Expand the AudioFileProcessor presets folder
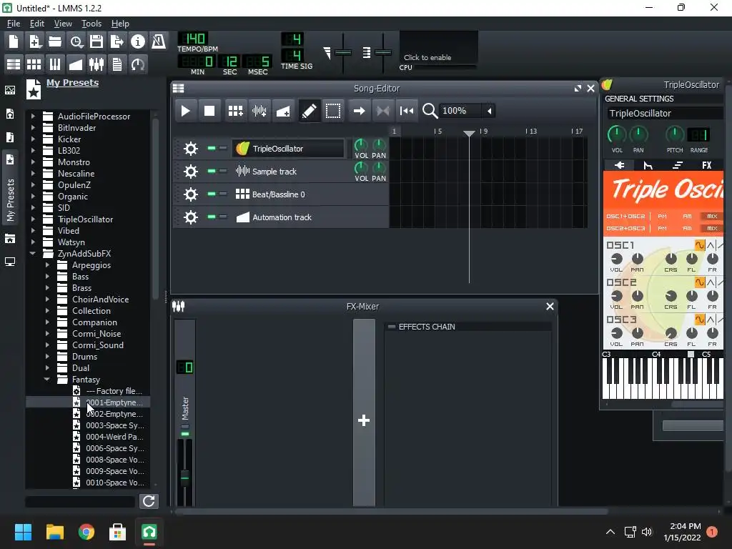This screenshot has height=549, width=732. tap(33, 116)
